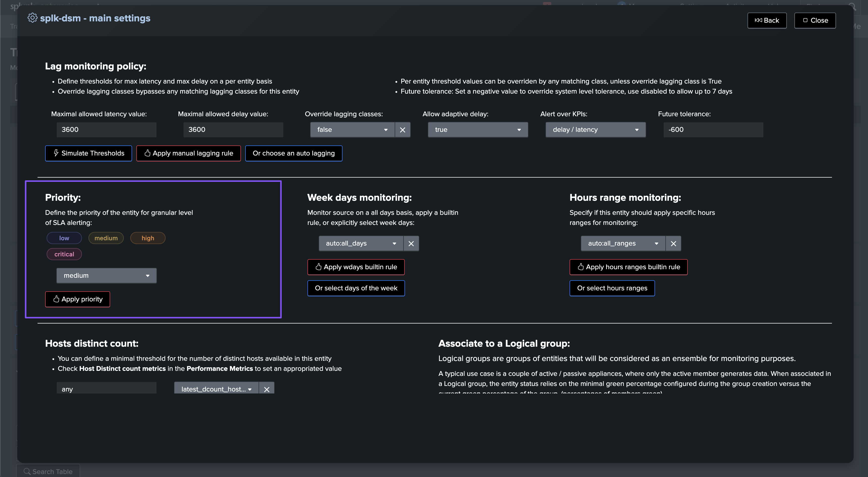The height and width of the screenshot is (477, 868).
Task: Open the auto:all_days dropdown
Action: point(361,244)
